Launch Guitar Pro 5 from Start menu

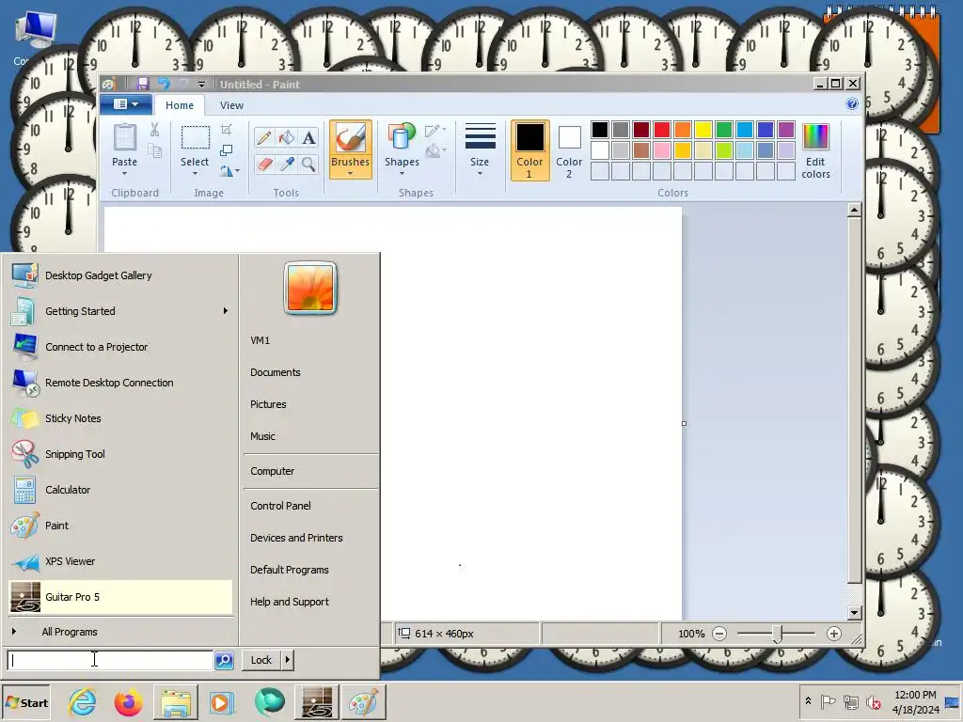coord(121,597)
